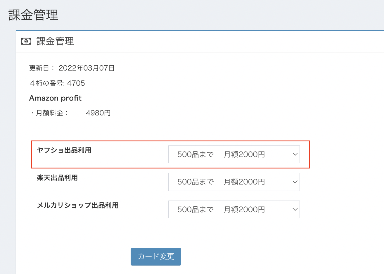The width and height of the screenshot is (384, 274).
Task: Click 月額2000円 text in メルカリショップ dropdown
Action: [244, 210]
